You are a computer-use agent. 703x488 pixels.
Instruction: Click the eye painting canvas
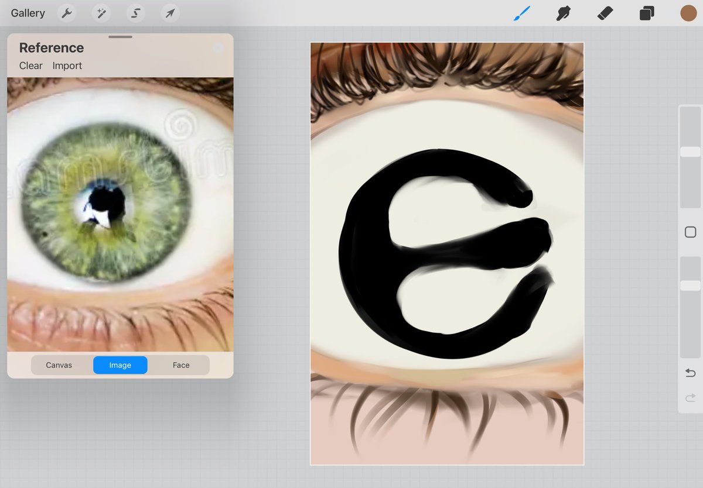pos(447,253)
